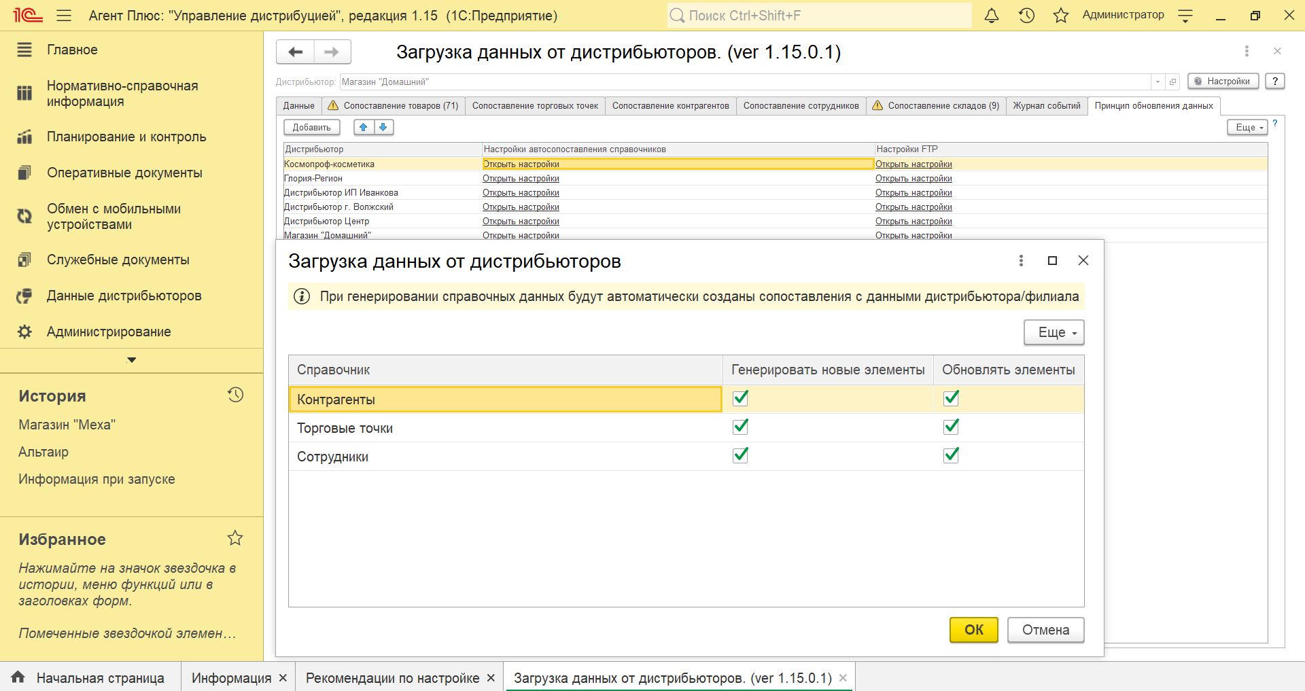Open history clock icon in title bar
This screenshot has width=1305, height=691.
click(x=1026, y=15)
